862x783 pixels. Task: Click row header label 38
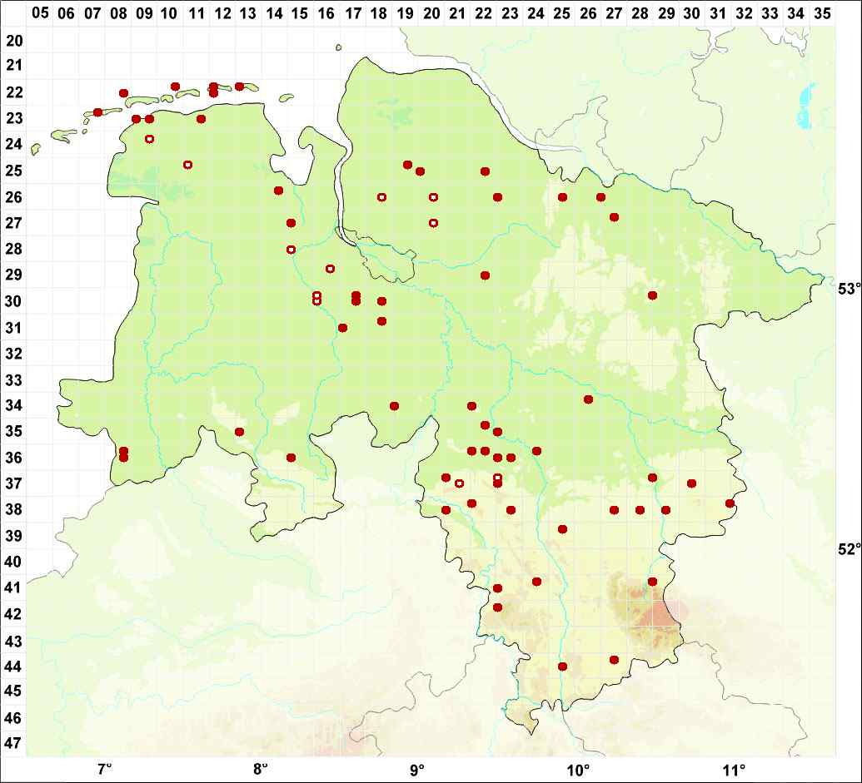14,509
